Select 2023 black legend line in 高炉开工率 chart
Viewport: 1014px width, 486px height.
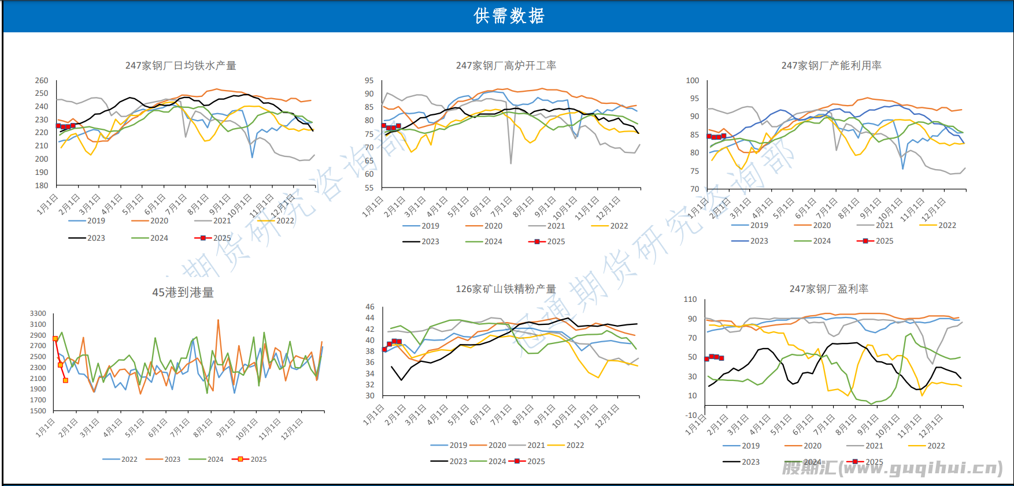(411, 241)
